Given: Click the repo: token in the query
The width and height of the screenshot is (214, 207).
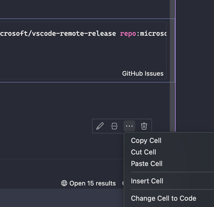Looking at the screenshot, I should 128,33.
